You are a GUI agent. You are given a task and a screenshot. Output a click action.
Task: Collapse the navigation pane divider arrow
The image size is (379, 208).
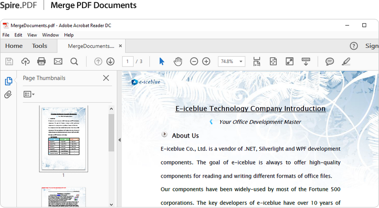tap(119, 140)
